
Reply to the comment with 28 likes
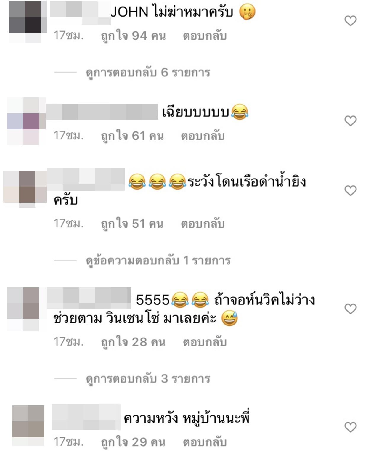[x=205, y=342]
